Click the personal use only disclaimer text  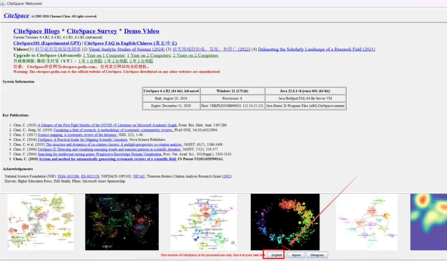point(213,255)
